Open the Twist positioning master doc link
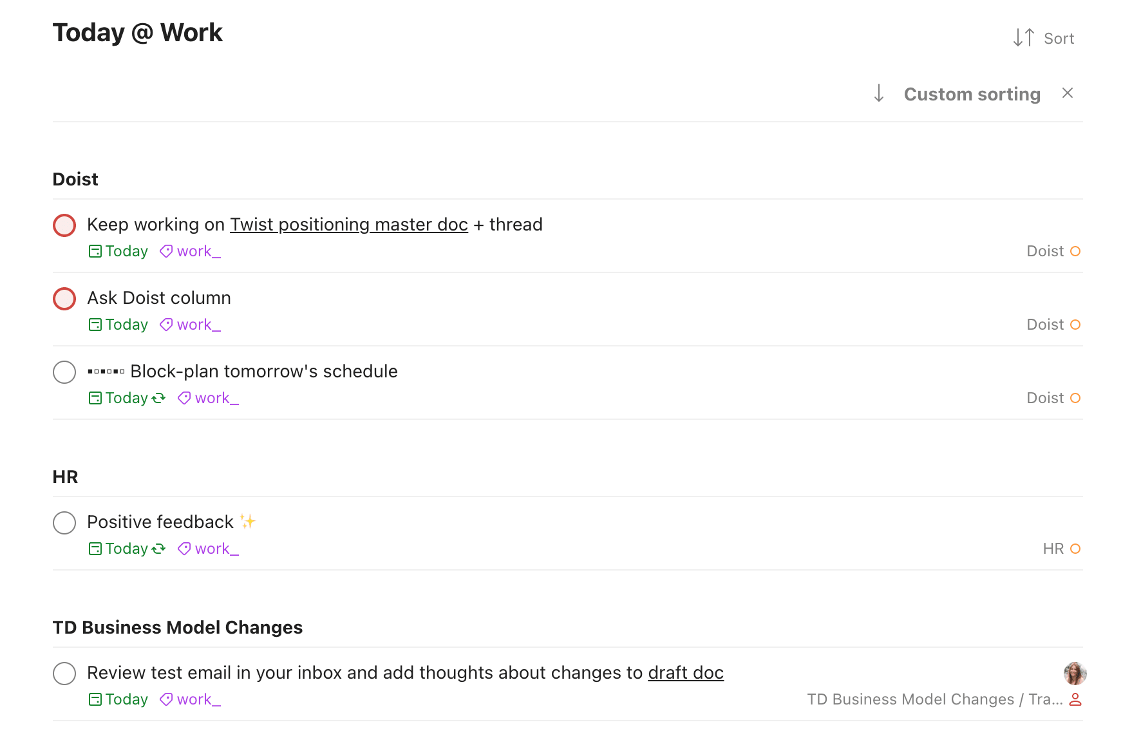 pyautogui.click(x=348, y=225)
